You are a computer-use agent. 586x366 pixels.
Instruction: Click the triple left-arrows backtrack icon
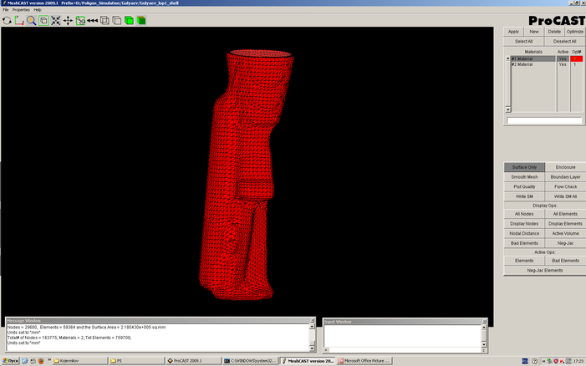[92, 21]
